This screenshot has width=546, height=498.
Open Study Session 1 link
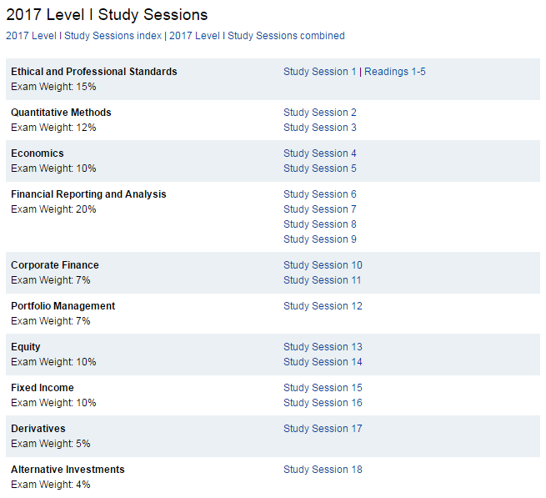(320, 72)
